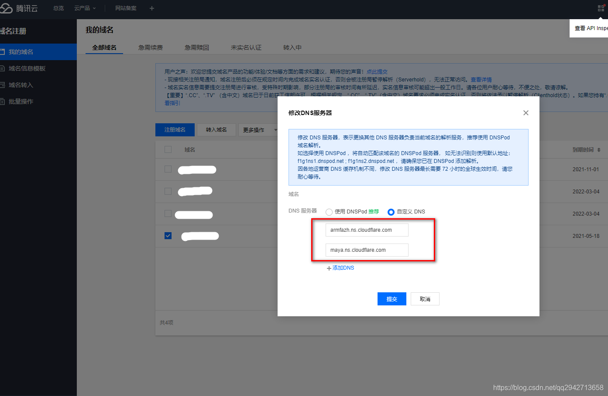The width and height of the screenshot is (608, 396).
Task: Click the 2021-11-01 expiry date cell
Action: tap(586, 169)
